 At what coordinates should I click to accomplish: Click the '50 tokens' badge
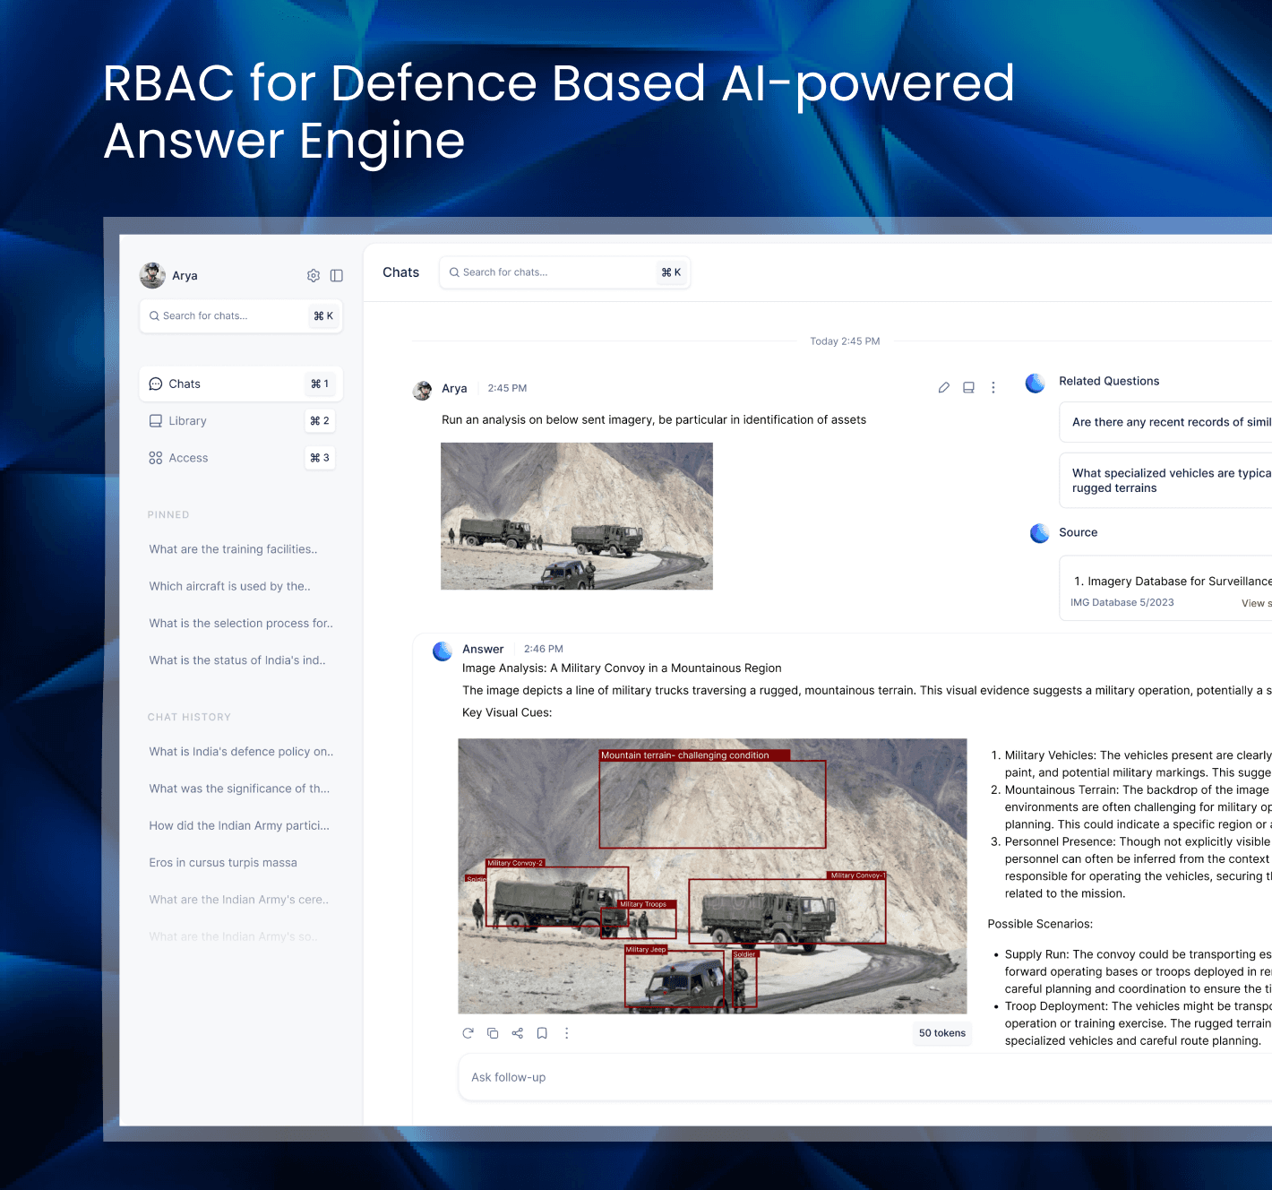(942, 1033)
